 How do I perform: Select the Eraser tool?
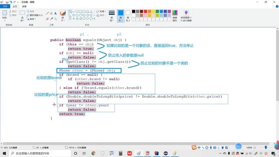point(47,19)
